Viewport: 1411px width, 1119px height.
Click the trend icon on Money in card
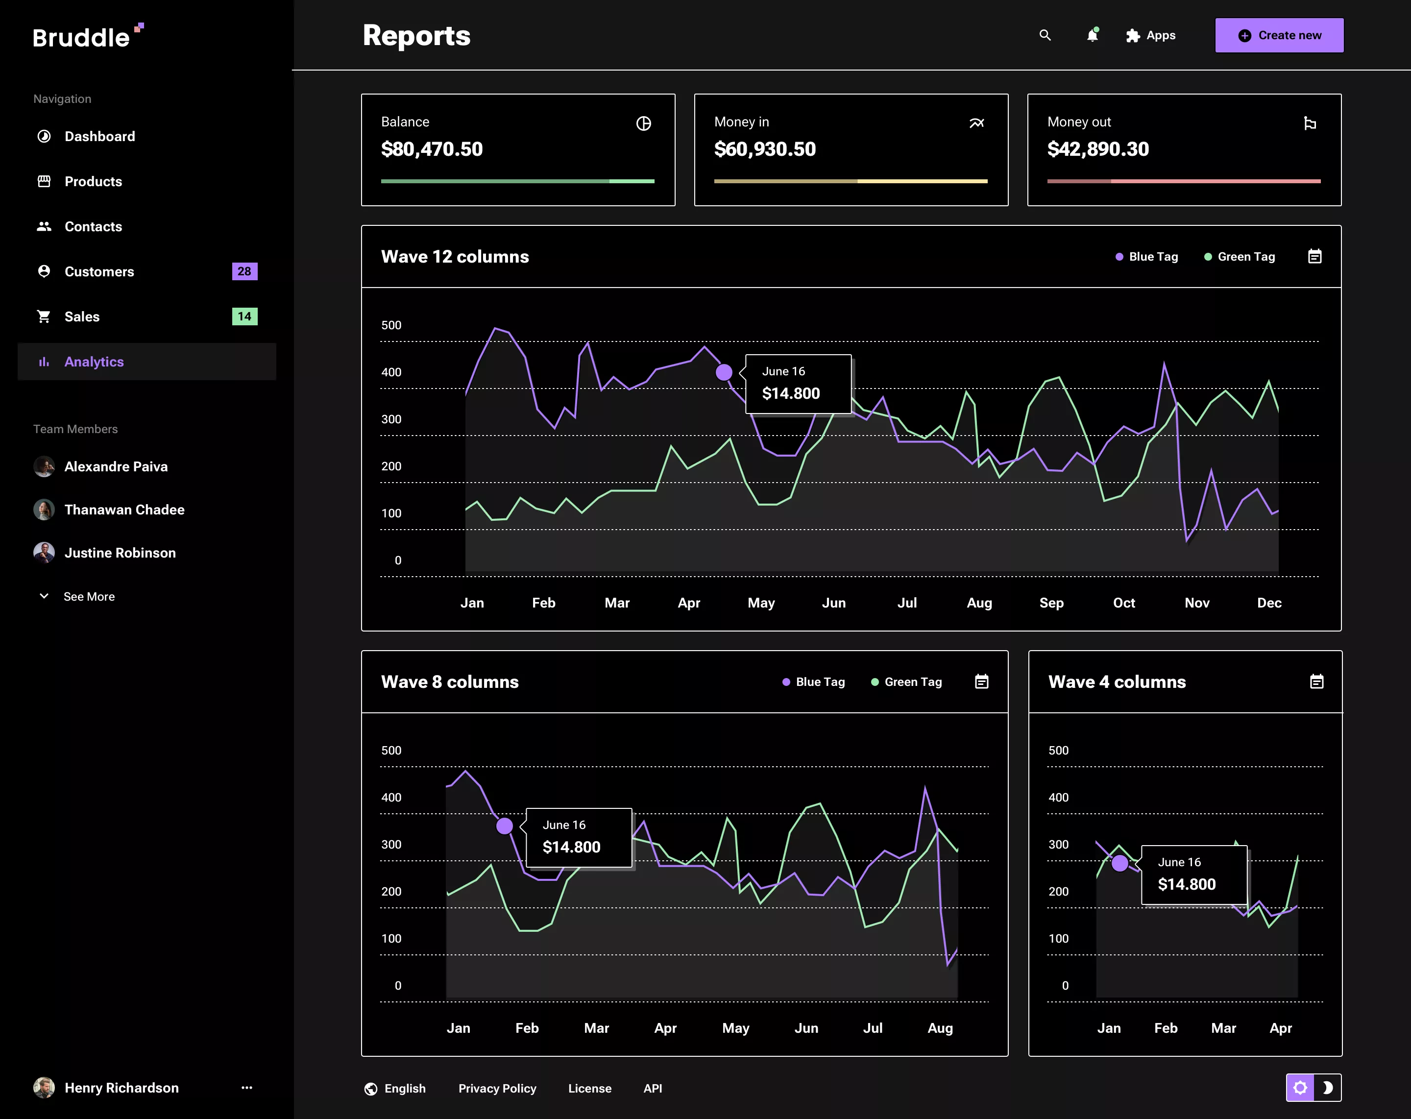pyautogui.click(x=977, y=123)
